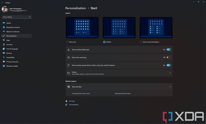This screenshot has height=124, width=206.
Task: Click the search magnifier icon
Action: [x=30, y=17]
